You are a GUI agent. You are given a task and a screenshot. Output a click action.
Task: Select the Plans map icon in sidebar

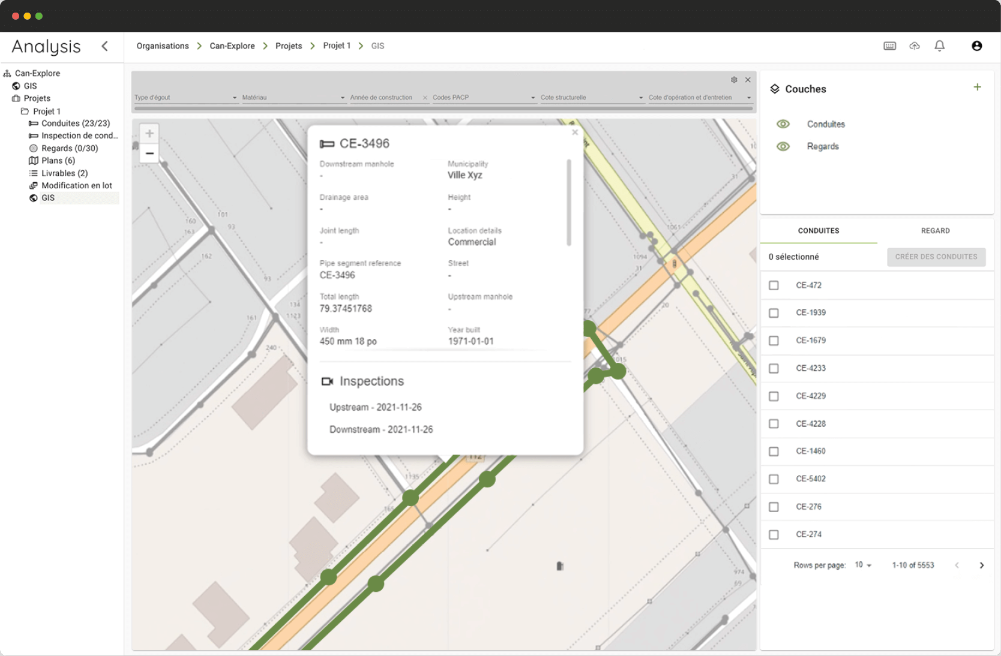pos(34,160)
